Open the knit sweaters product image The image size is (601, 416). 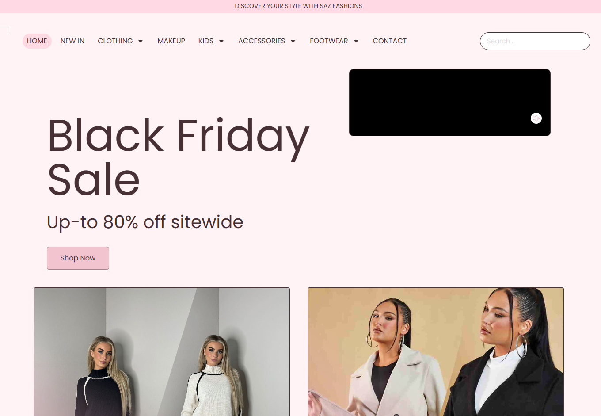coord(162,352)
